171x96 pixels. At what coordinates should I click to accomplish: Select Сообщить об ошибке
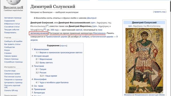(x=13, y=41)
